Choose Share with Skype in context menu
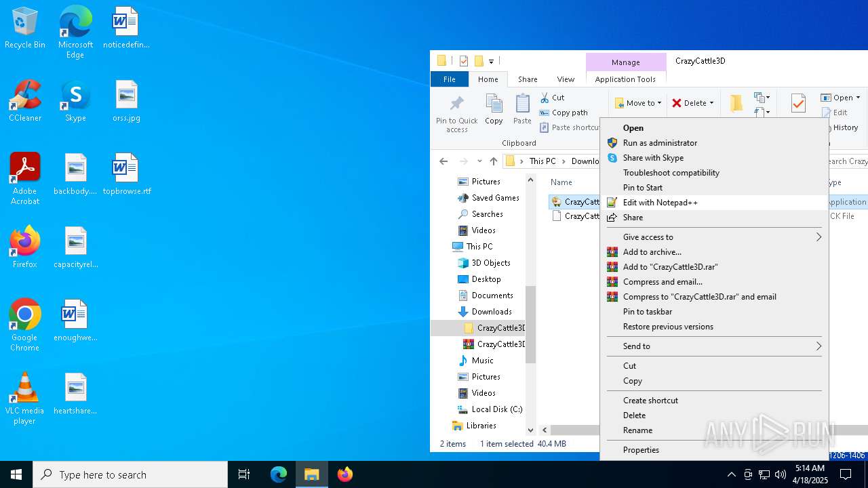 pyautogui.click(x=714, y=158)
